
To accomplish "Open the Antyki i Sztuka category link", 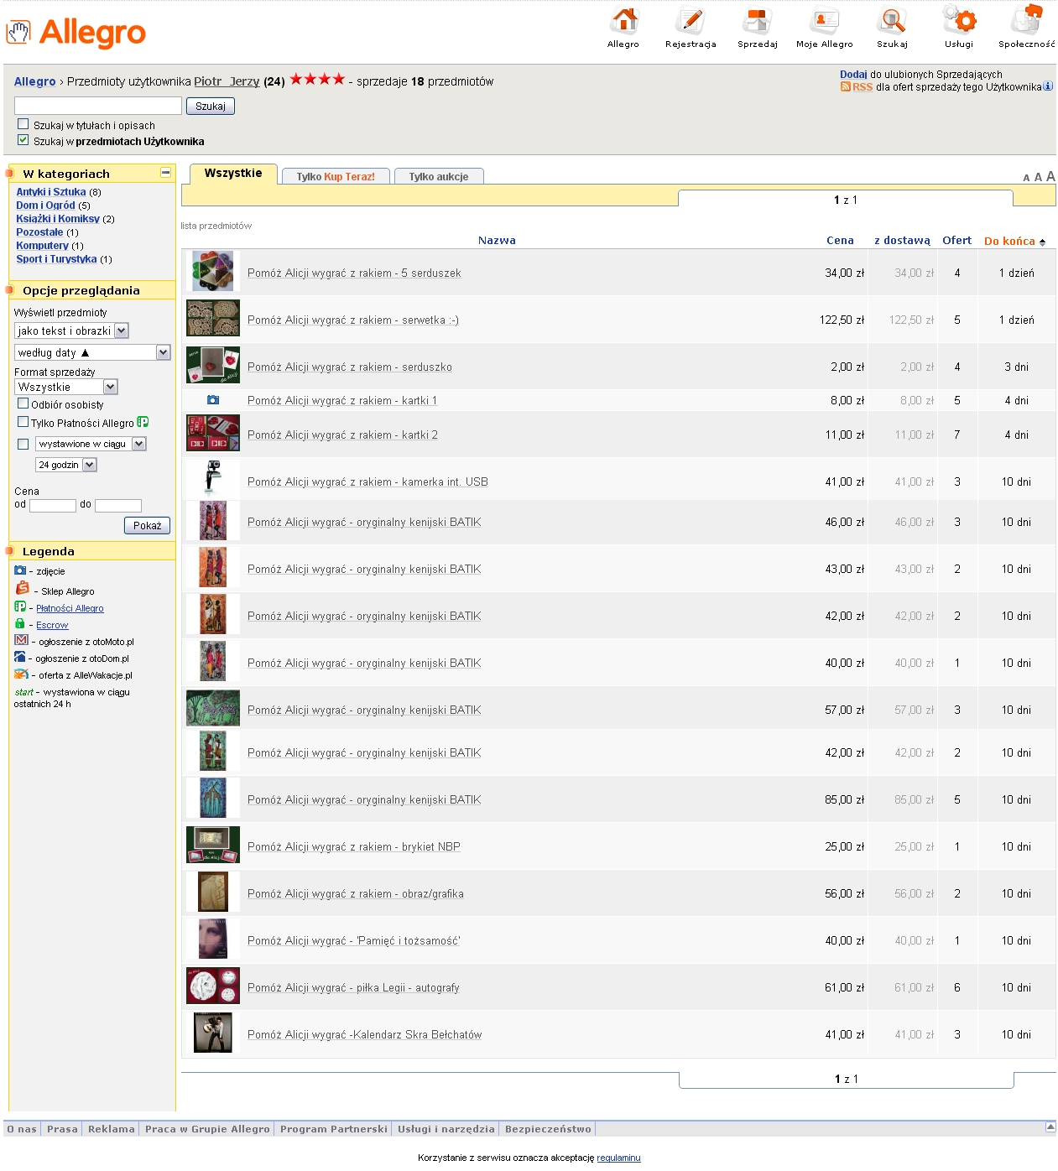I will (51, 192).
